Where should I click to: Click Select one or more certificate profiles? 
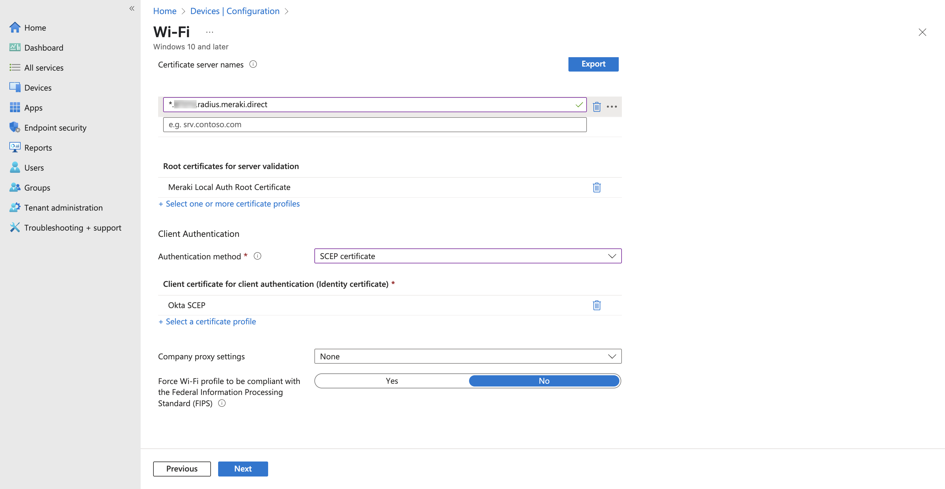coord(229,204)
